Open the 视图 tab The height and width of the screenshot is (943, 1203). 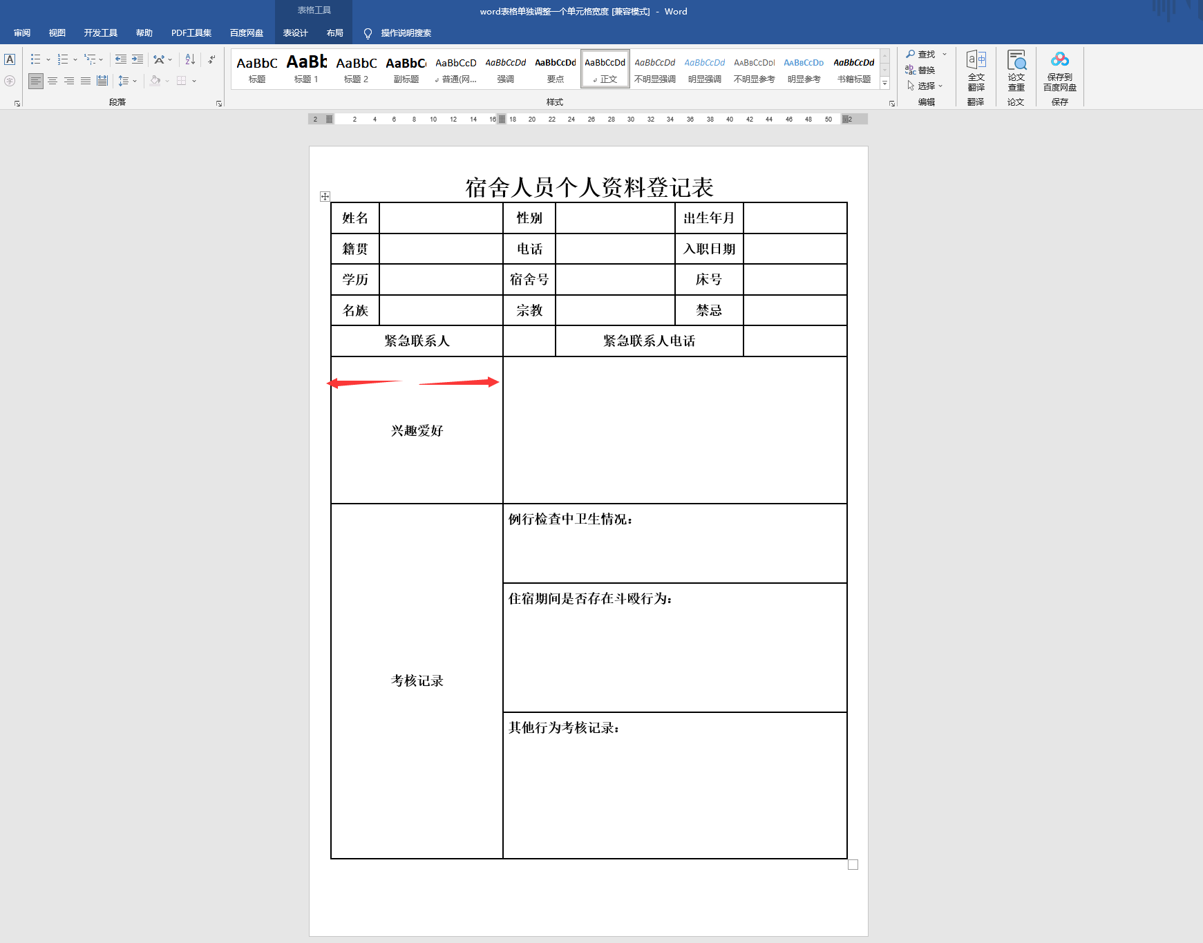pos(57,33)
